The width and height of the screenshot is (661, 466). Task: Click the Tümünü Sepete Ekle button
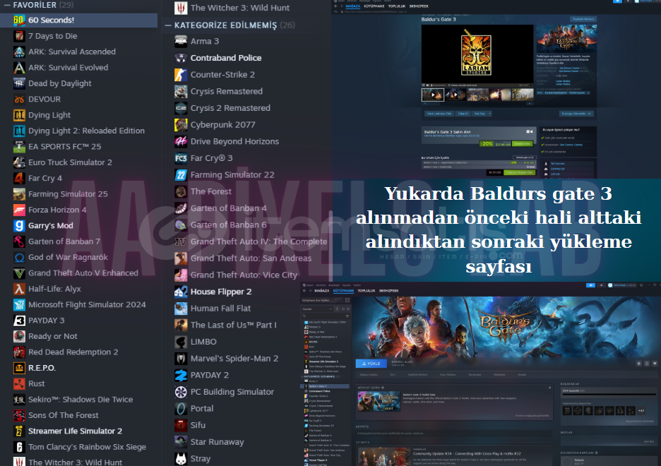(520, 172)
